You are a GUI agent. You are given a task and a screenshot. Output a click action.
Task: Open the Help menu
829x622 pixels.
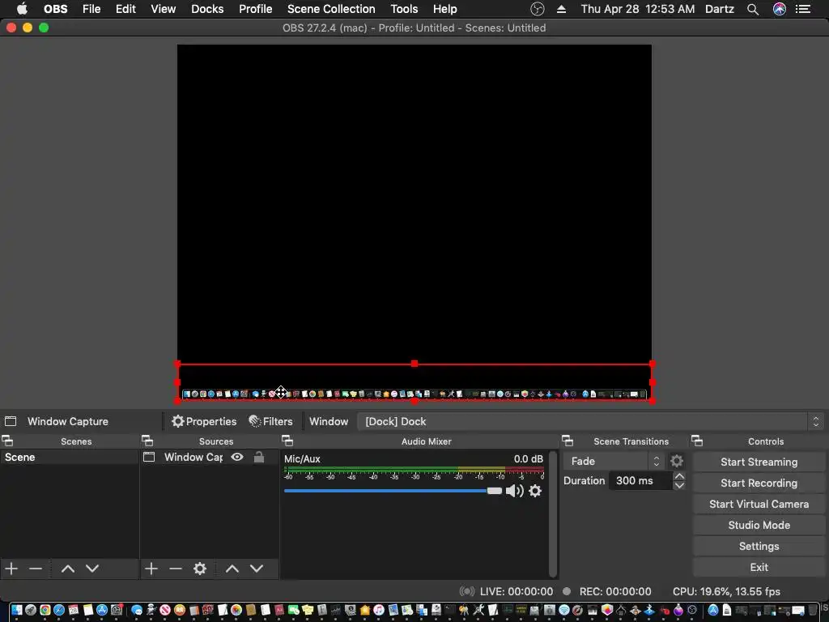click(x=444, y=9)
